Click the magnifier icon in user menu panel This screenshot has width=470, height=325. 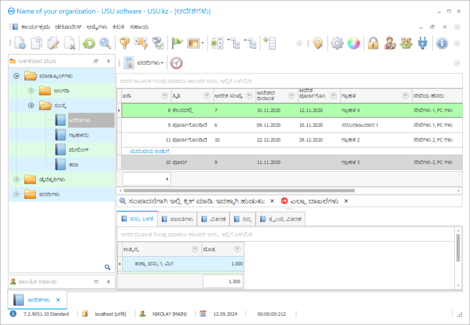coord(108,267)
